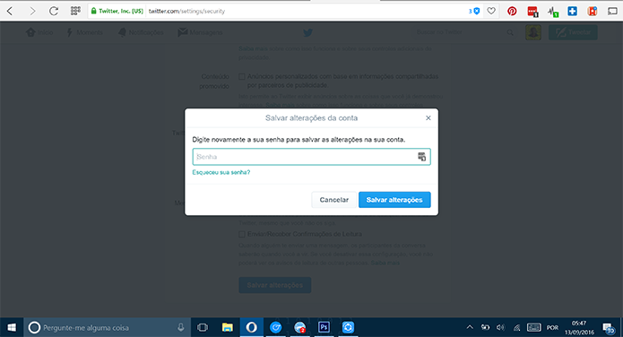The height and width of the screenshot is (337, 623).
Task: Bookmark page with the heart icon
Action: [491, 11]
